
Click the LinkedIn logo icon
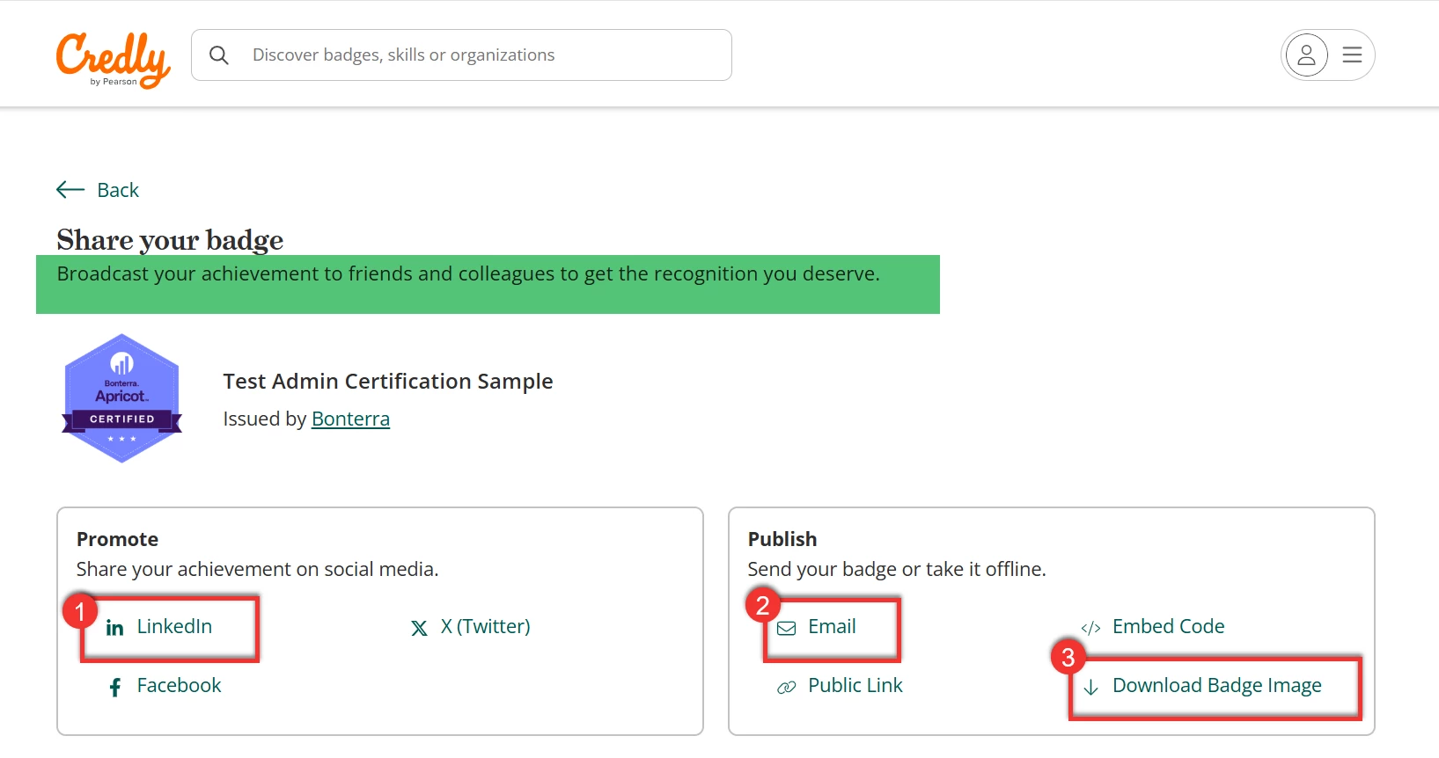point(114,628)
